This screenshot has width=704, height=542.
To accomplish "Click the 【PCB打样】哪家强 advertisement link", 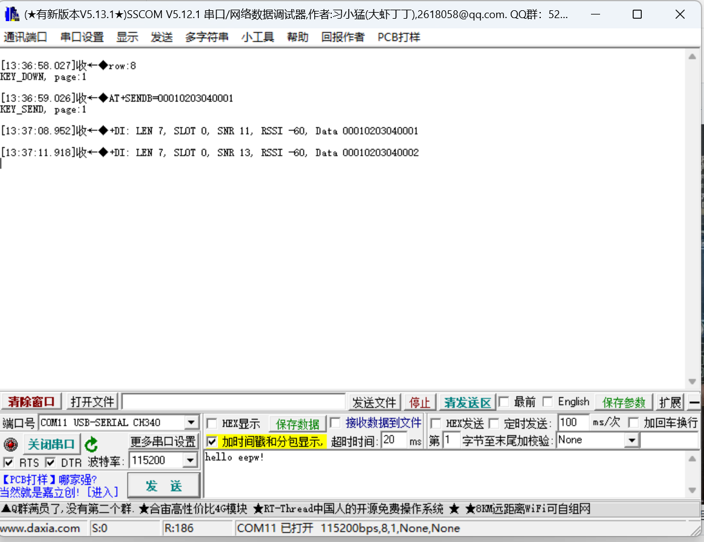I will tap(49, 480).
